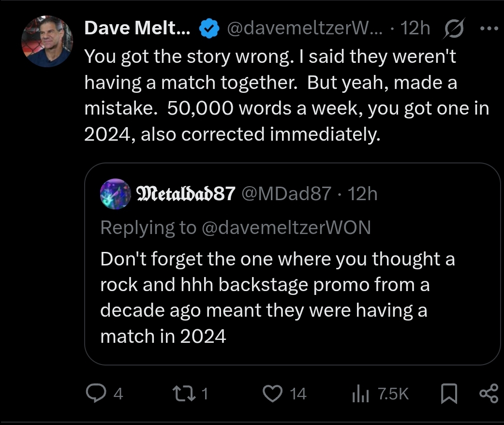
Task: Click the blue verified badge
Action: [209, 29]
